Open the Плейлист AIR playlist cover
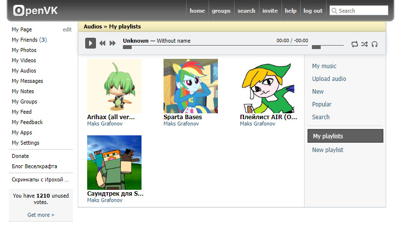402x230 pixels. [267, 86]
